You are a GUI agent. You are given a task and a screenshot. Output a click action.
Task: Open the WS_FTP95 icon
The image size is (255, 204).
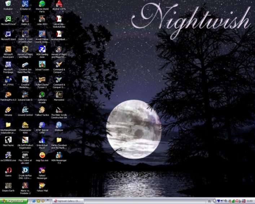click(8, 79)
